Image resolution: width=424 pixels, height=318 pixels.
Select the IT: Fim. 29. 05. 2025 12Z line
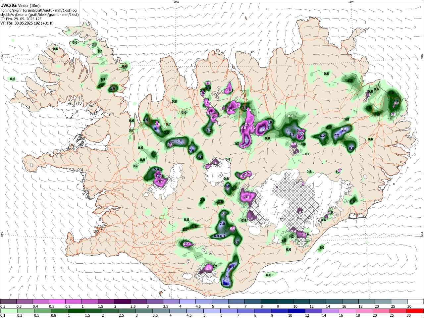(x=21, y=19)
